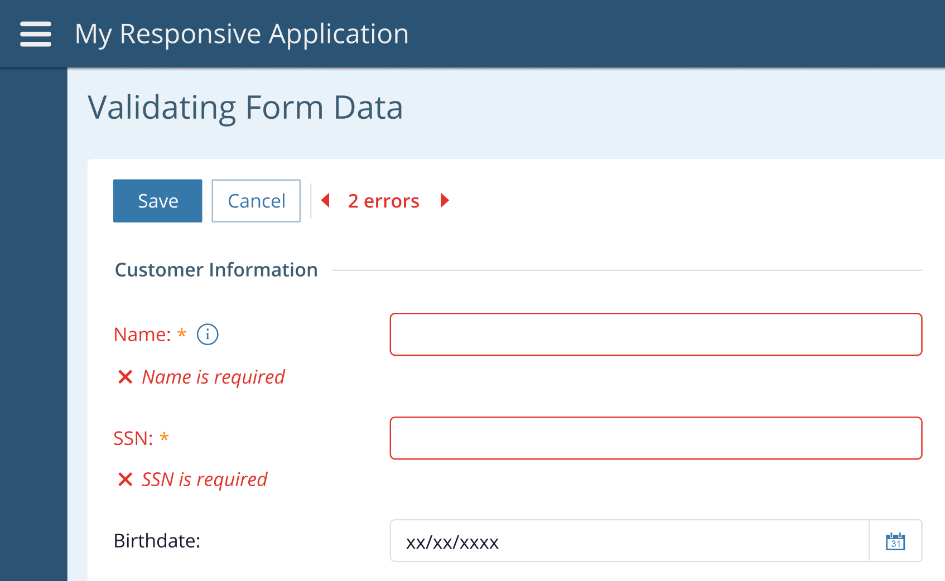Focus the SSN input field
Screen dimensions: 945x581
tap(655, 438)
